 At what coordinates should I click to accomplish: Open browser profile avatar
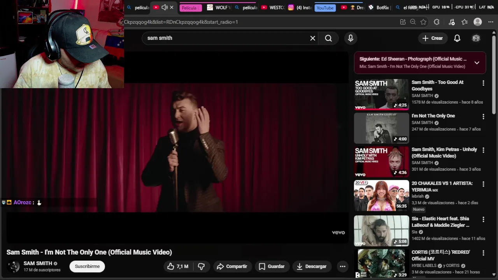coord(478,22)
